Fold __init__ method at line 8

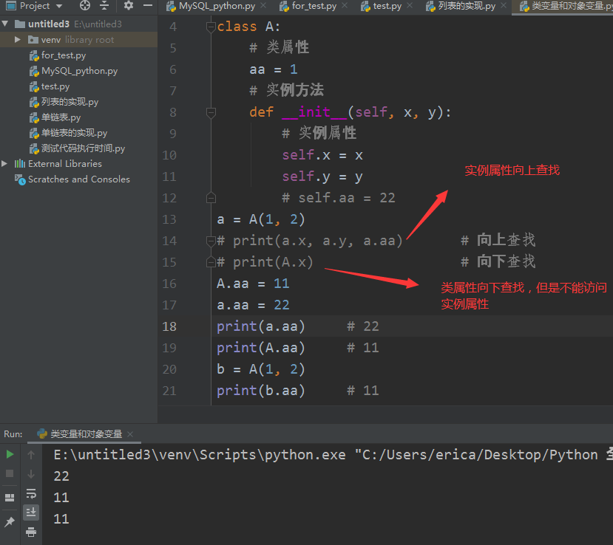pos(211,112)
